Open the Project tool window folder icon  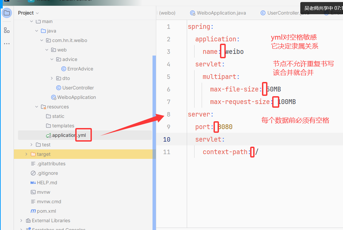[x=7, y=13]
